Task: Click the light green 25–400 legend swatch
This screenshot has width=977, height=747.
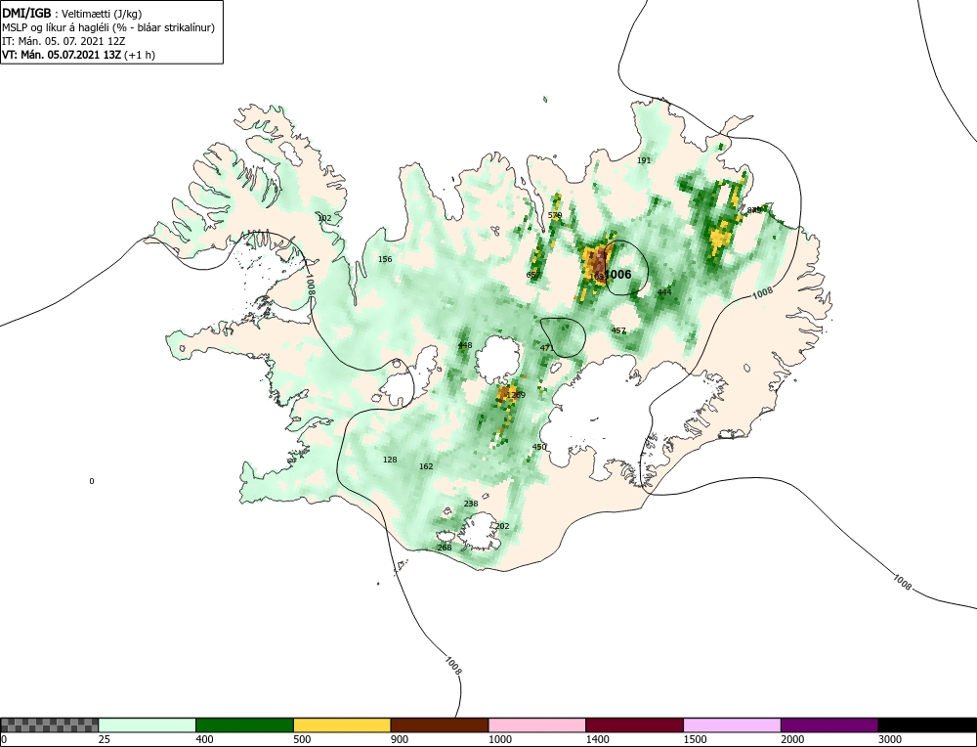Action: pos(148,725)
